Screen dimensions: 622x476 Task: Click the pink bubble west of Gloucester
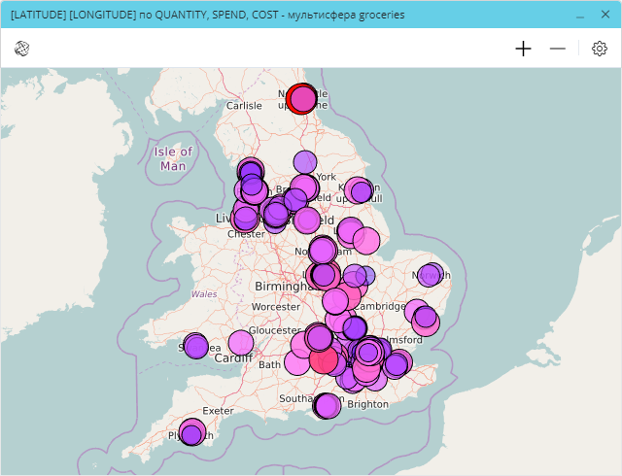(241, 342)
